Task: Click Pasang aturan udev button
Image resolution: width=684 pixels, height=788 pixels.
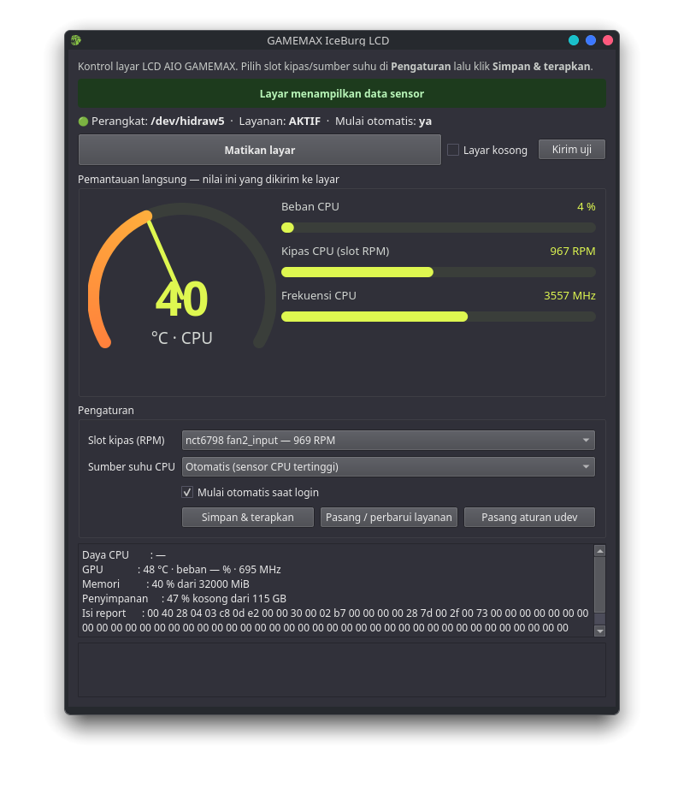Action: coord(529,517)
